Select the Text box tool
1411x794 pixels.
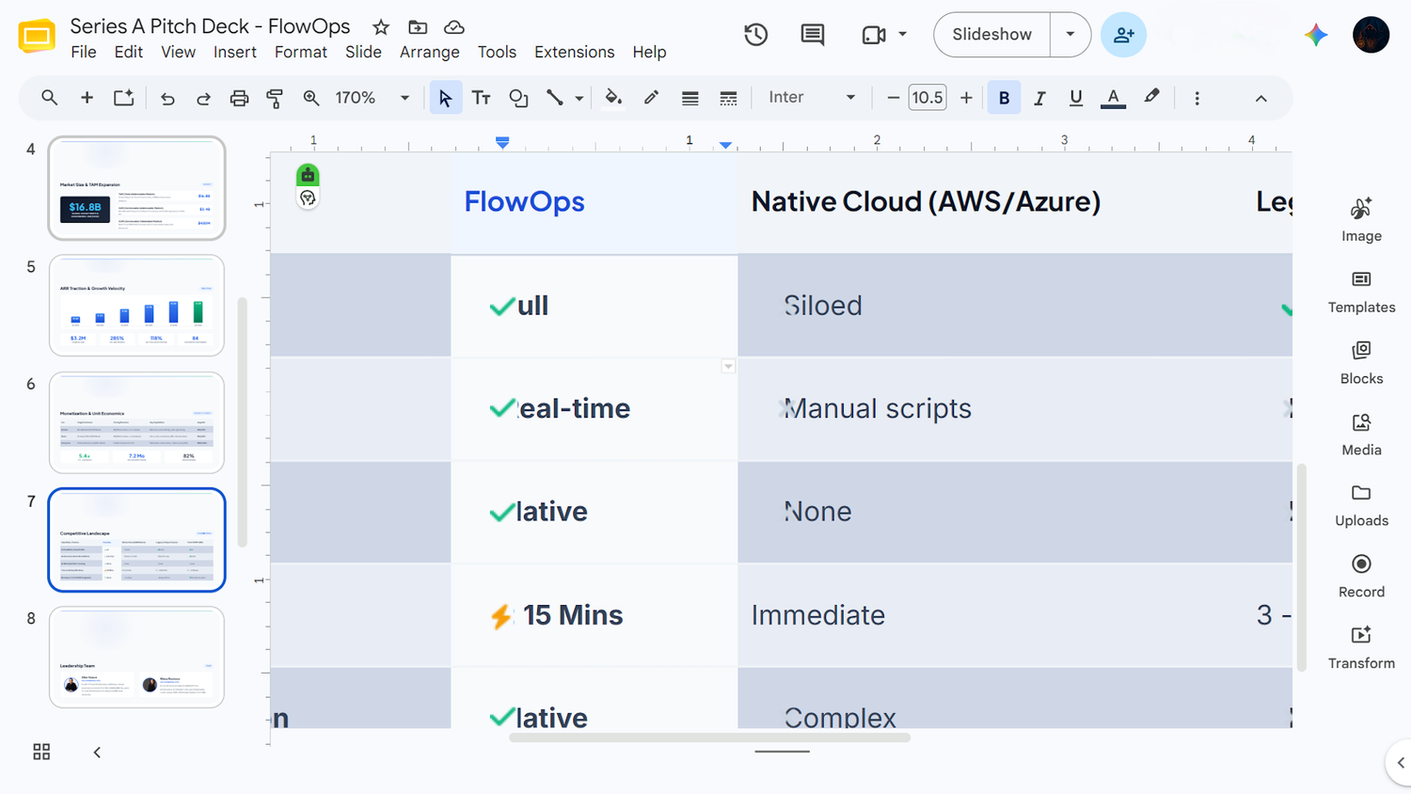(481, 98)
